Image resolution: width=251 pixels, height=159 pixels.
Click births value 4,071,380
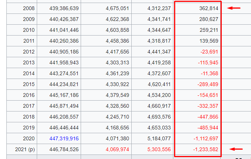coord(117,138)
